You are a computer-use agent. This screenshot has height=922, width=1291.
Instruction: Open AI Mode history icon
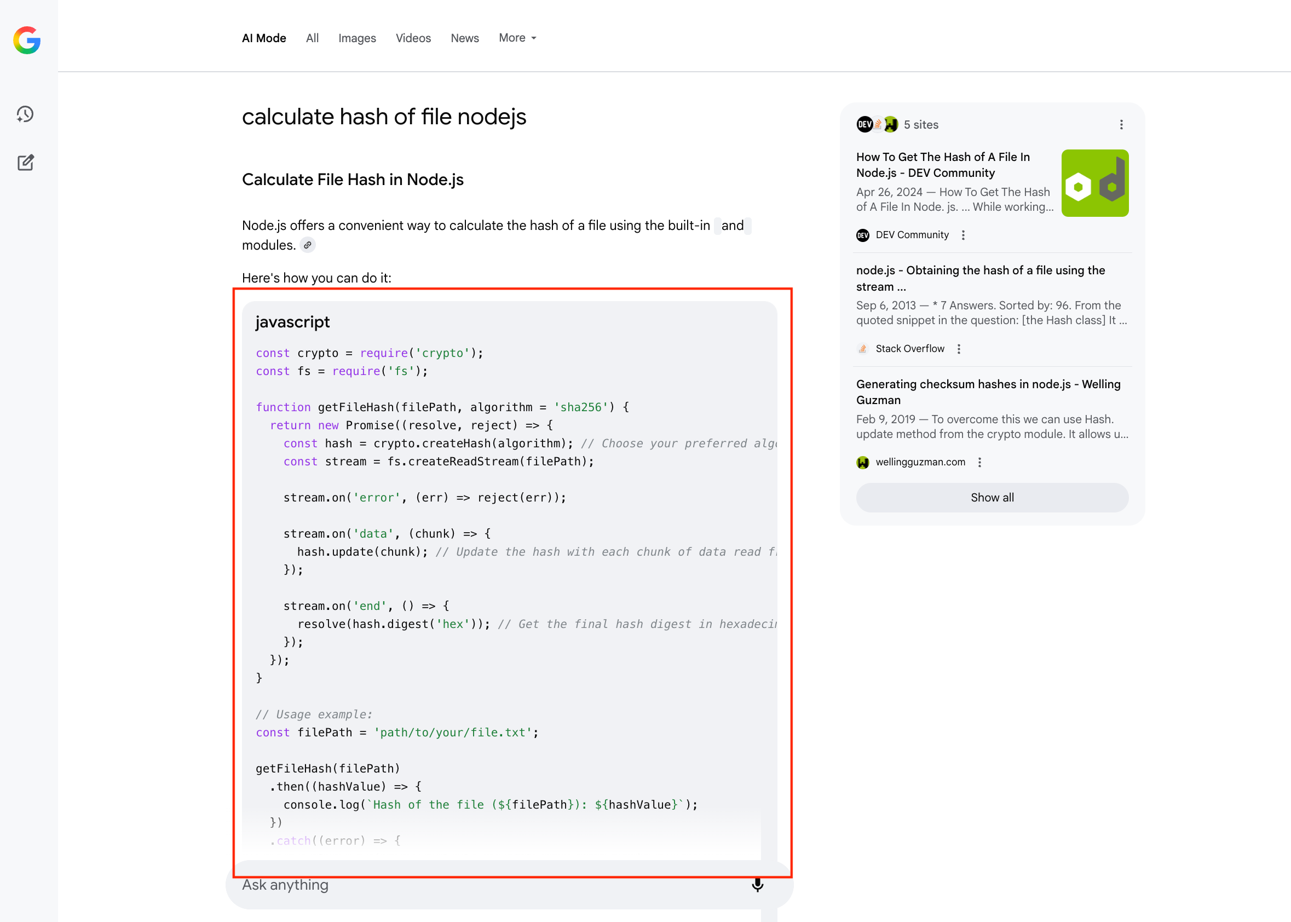(25, 114)
